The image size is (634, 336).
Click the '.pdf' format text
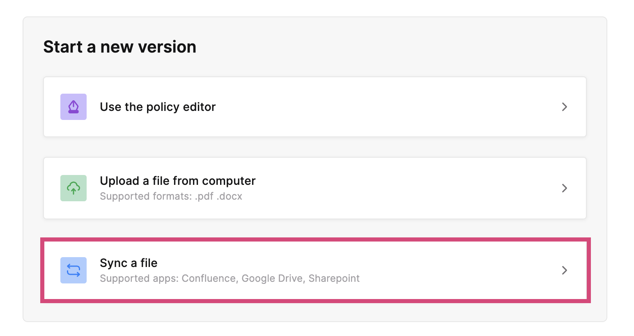(204, 196)
